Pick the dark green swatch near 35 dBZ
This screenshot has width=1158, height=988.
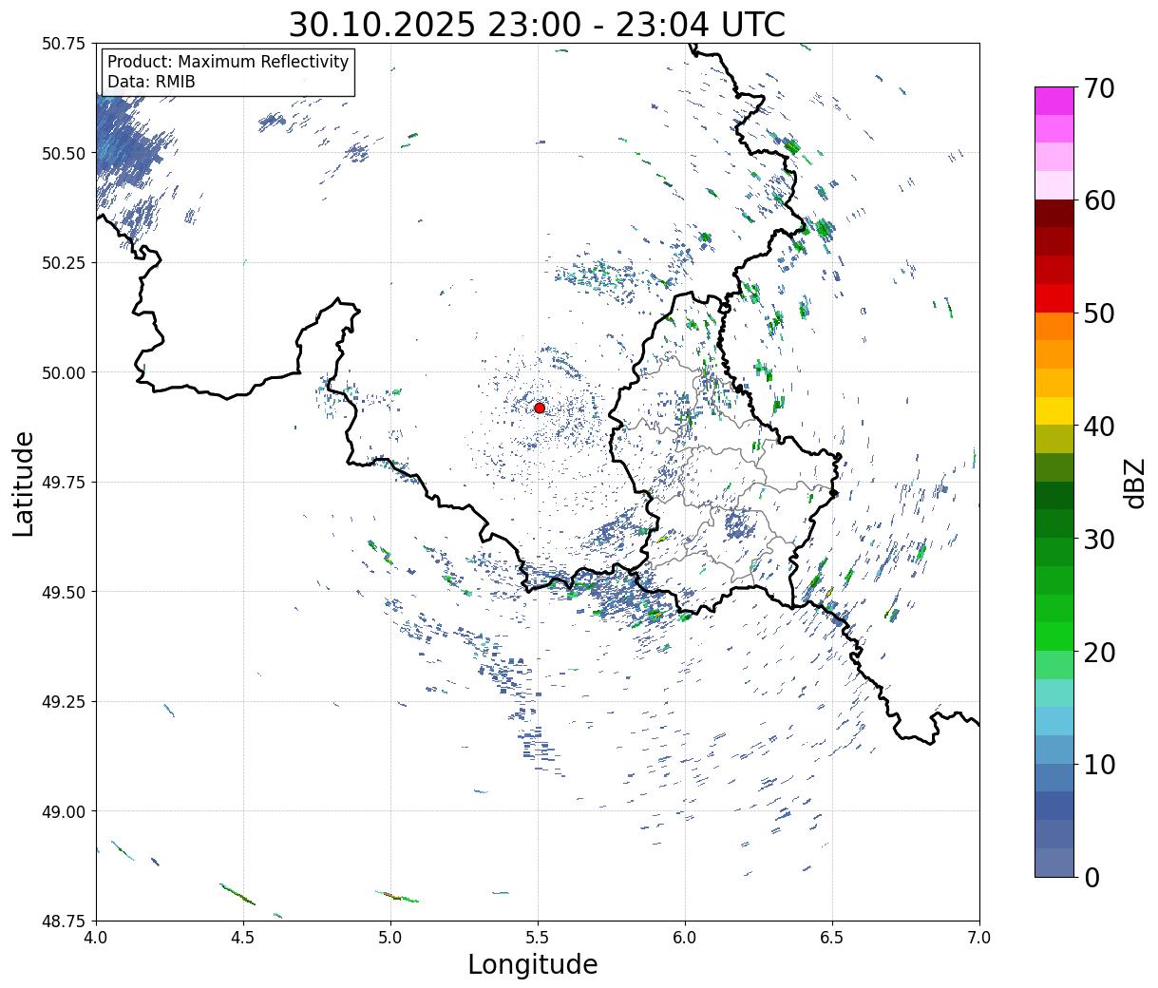coord(1054,495)
